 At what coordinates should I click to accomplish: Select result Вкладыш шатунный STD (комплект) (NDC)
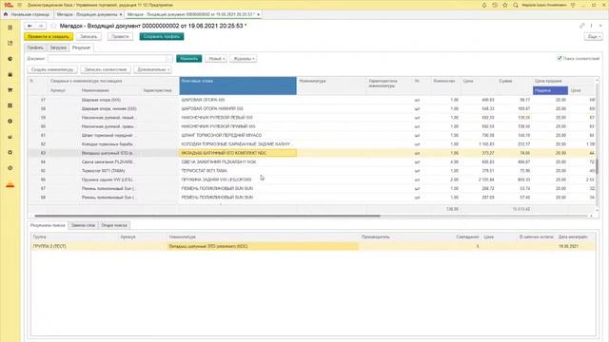263,246
